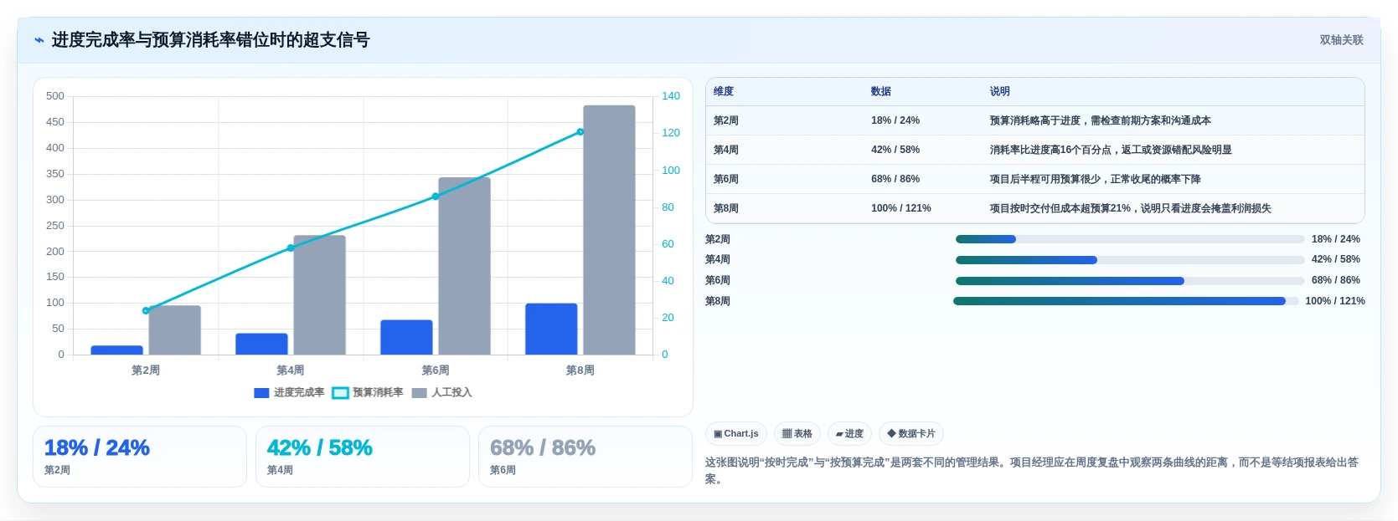The height and width of the screenshot is (521, 1398).
Task: Click the description starting 项目后半程可用预算很少
Action: [1095, 179]
